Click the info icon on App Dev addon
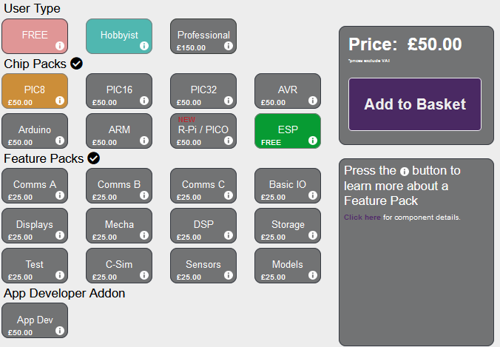The image size is (500, 347). click(60, 331)
